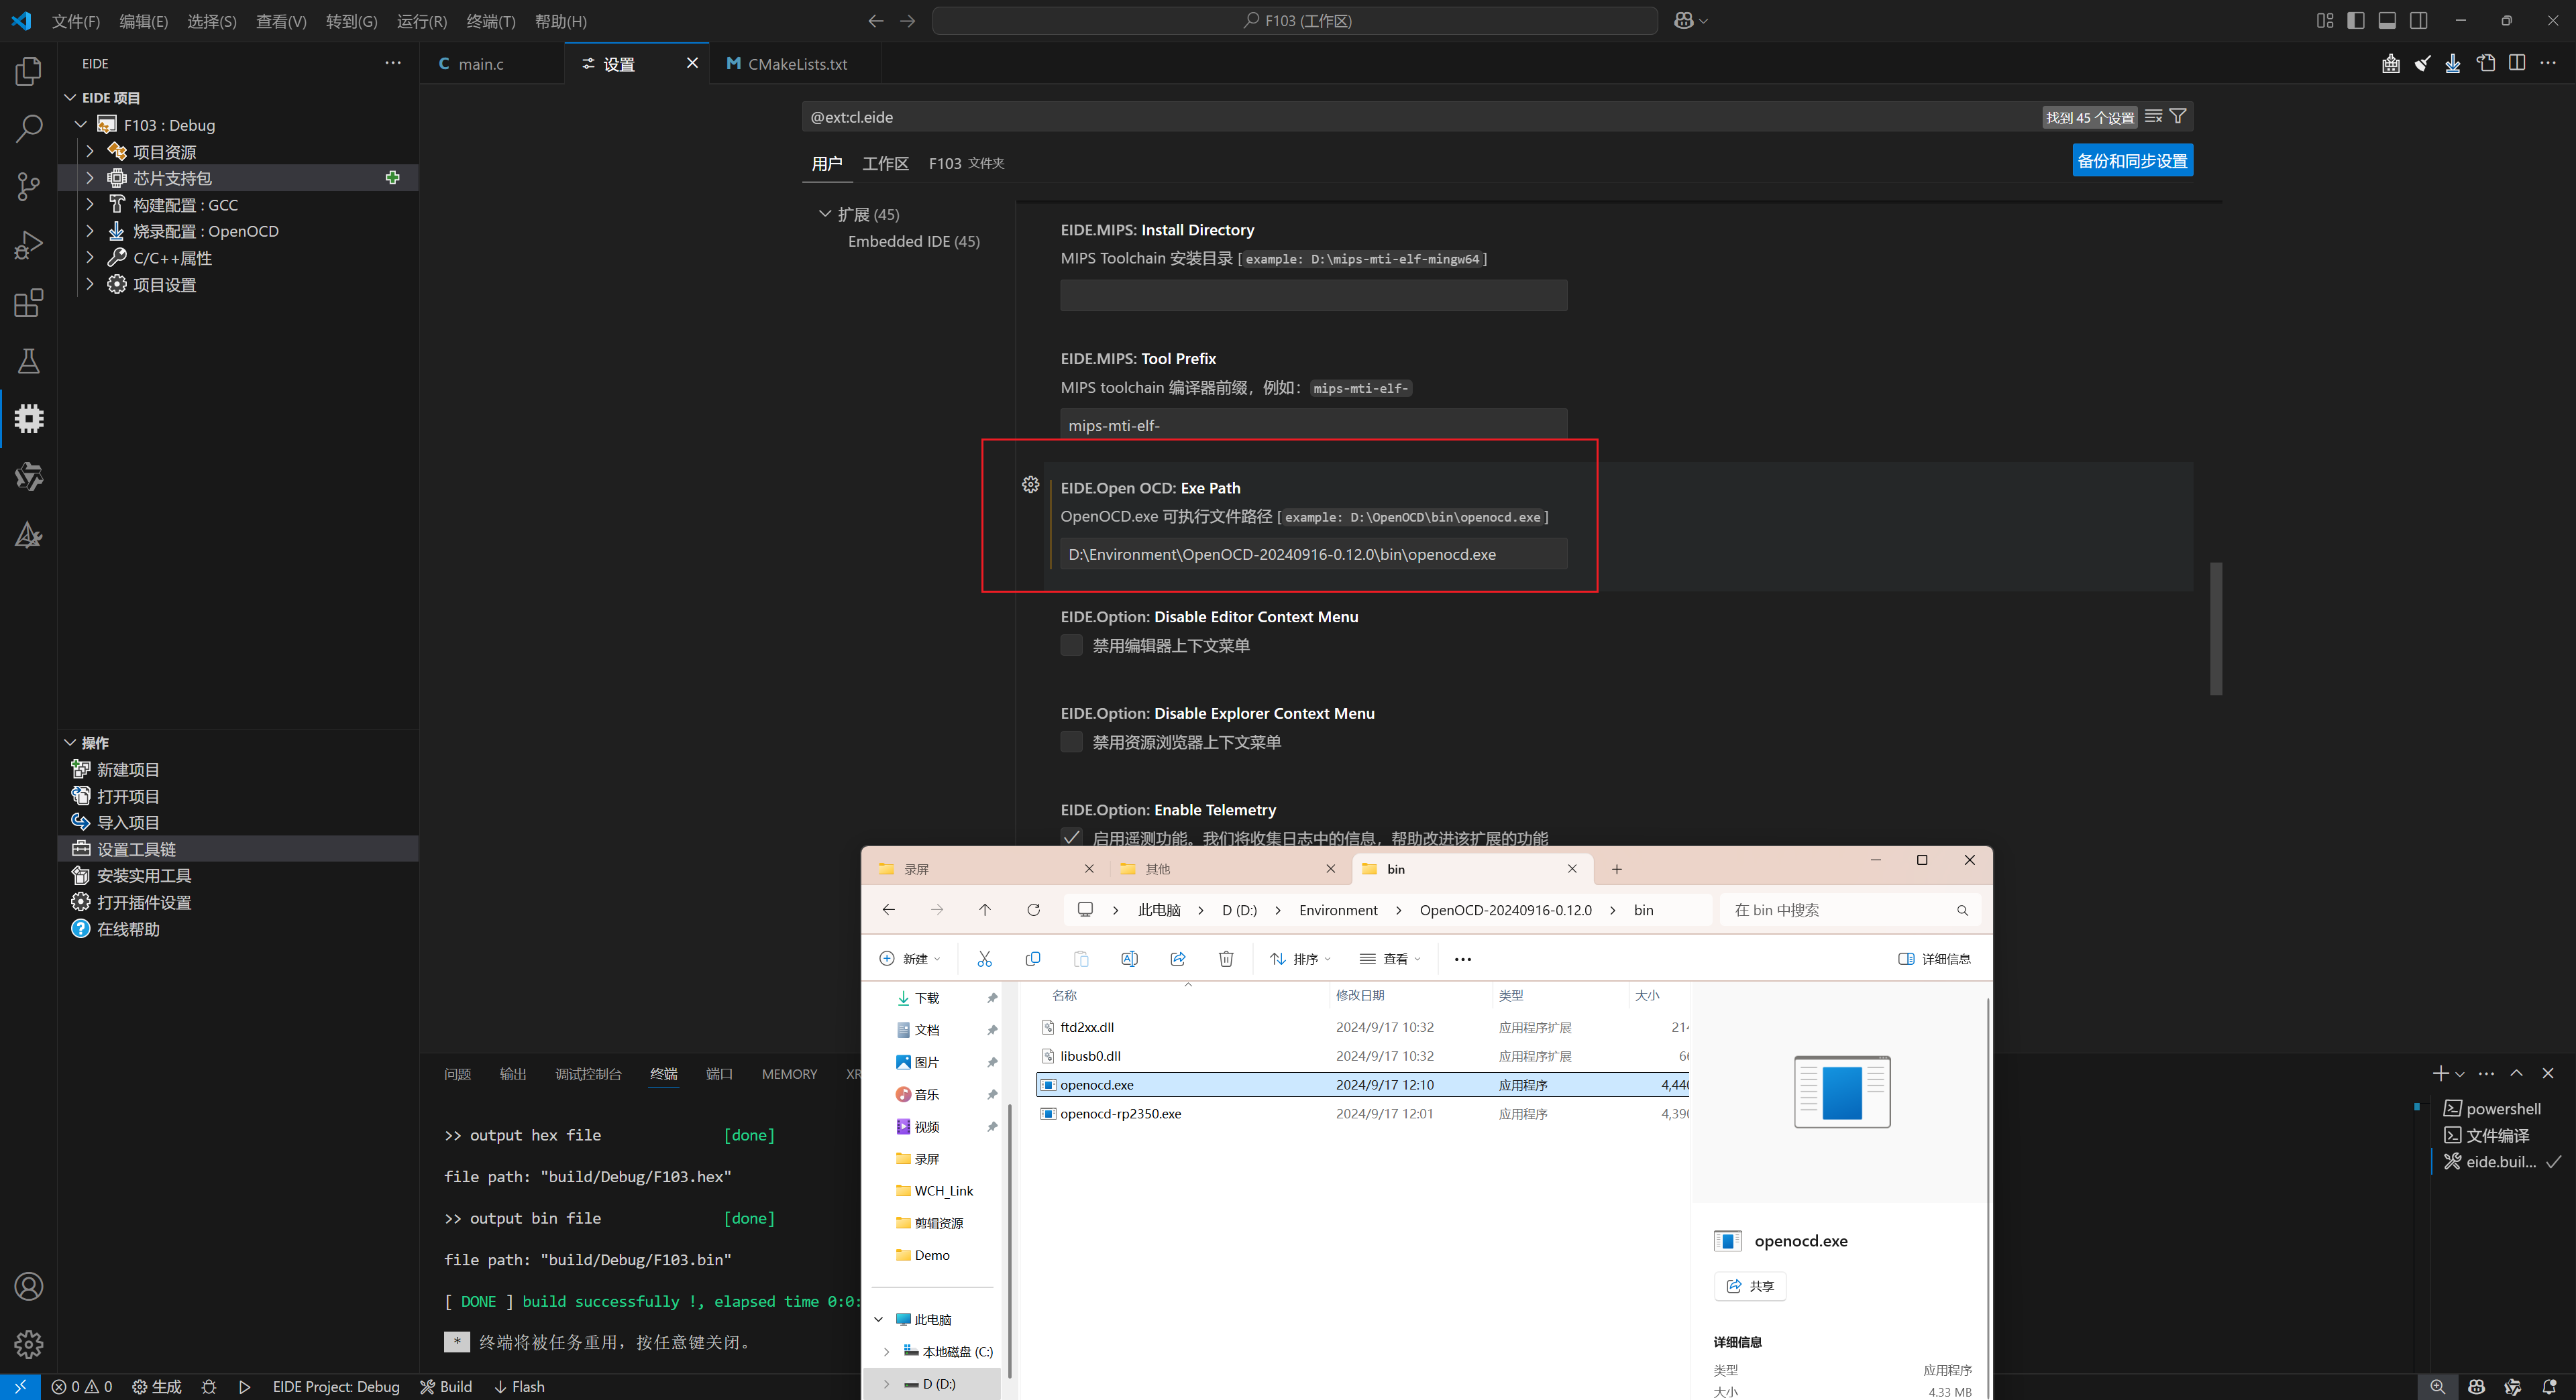Screen dimensions: 2576x1400
Task: Click Rename icon in File Explorer toolbar
Action: [1130, 959]
